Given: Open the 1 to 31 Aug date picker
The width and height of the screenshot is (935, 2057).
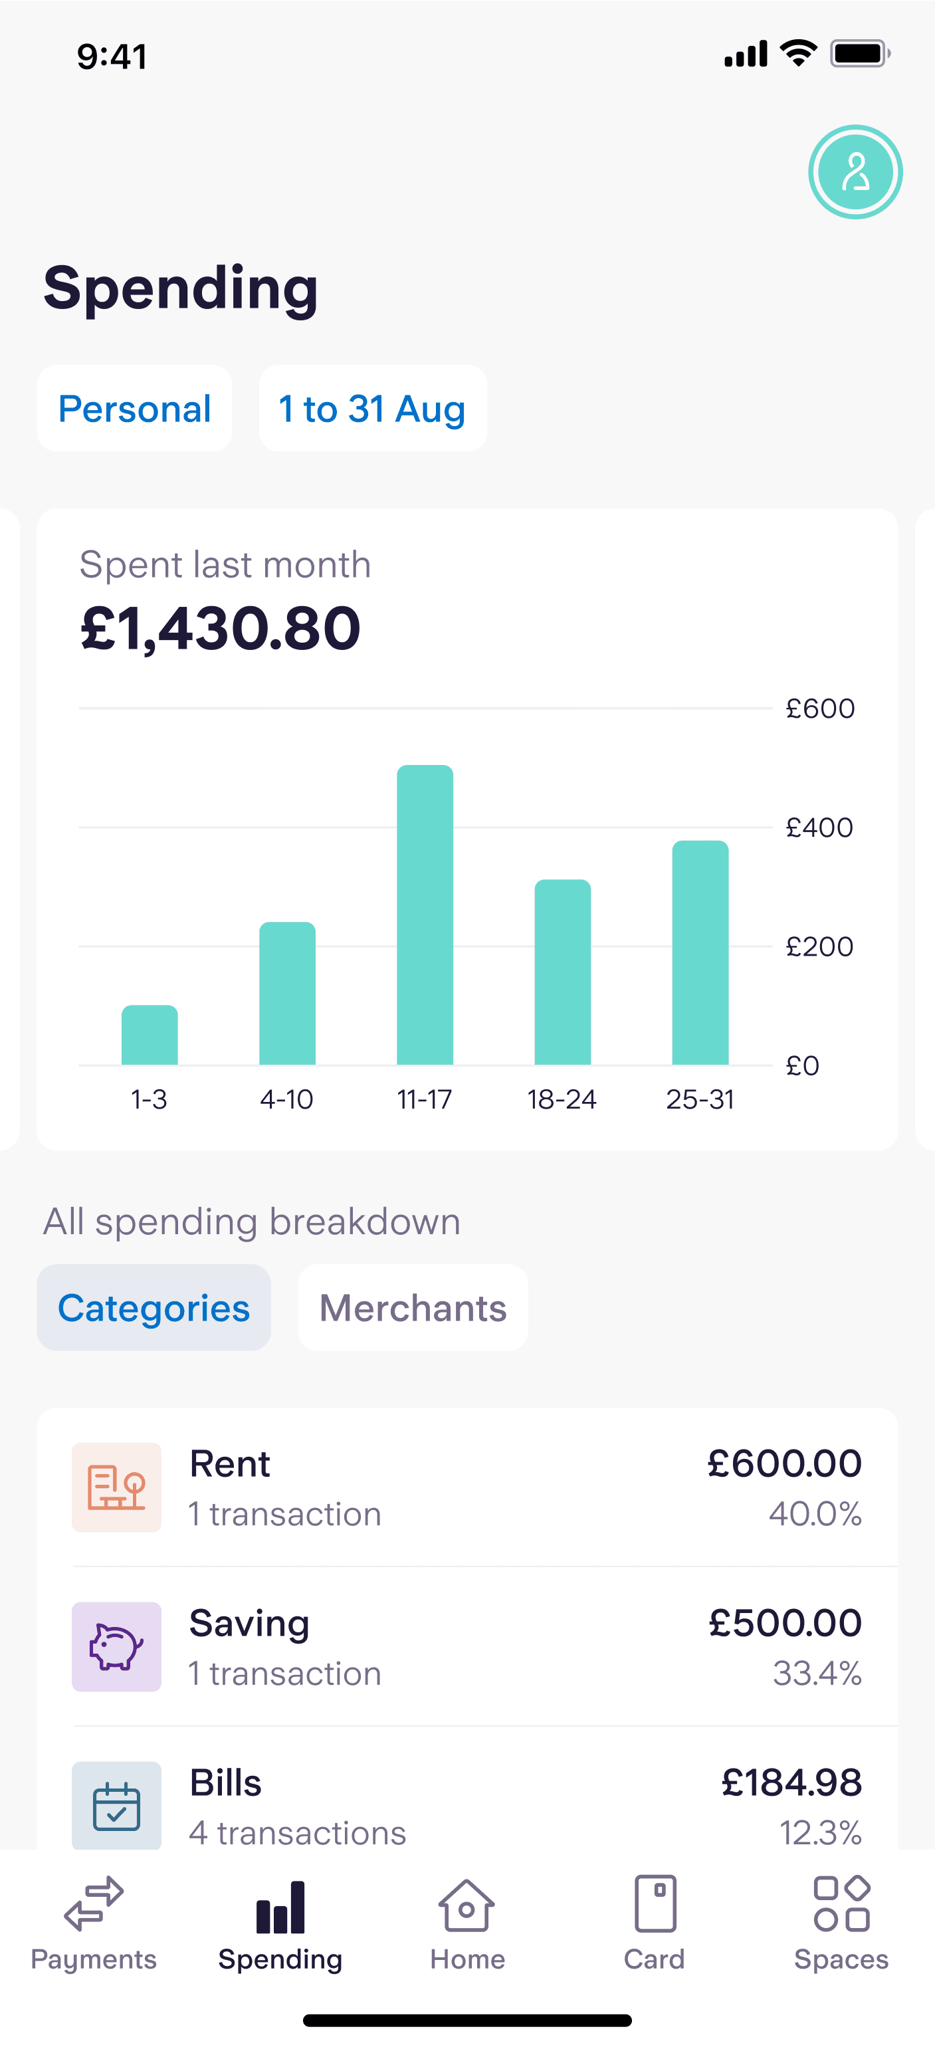Looking at the screenshot, I should [x=373, y=409].
